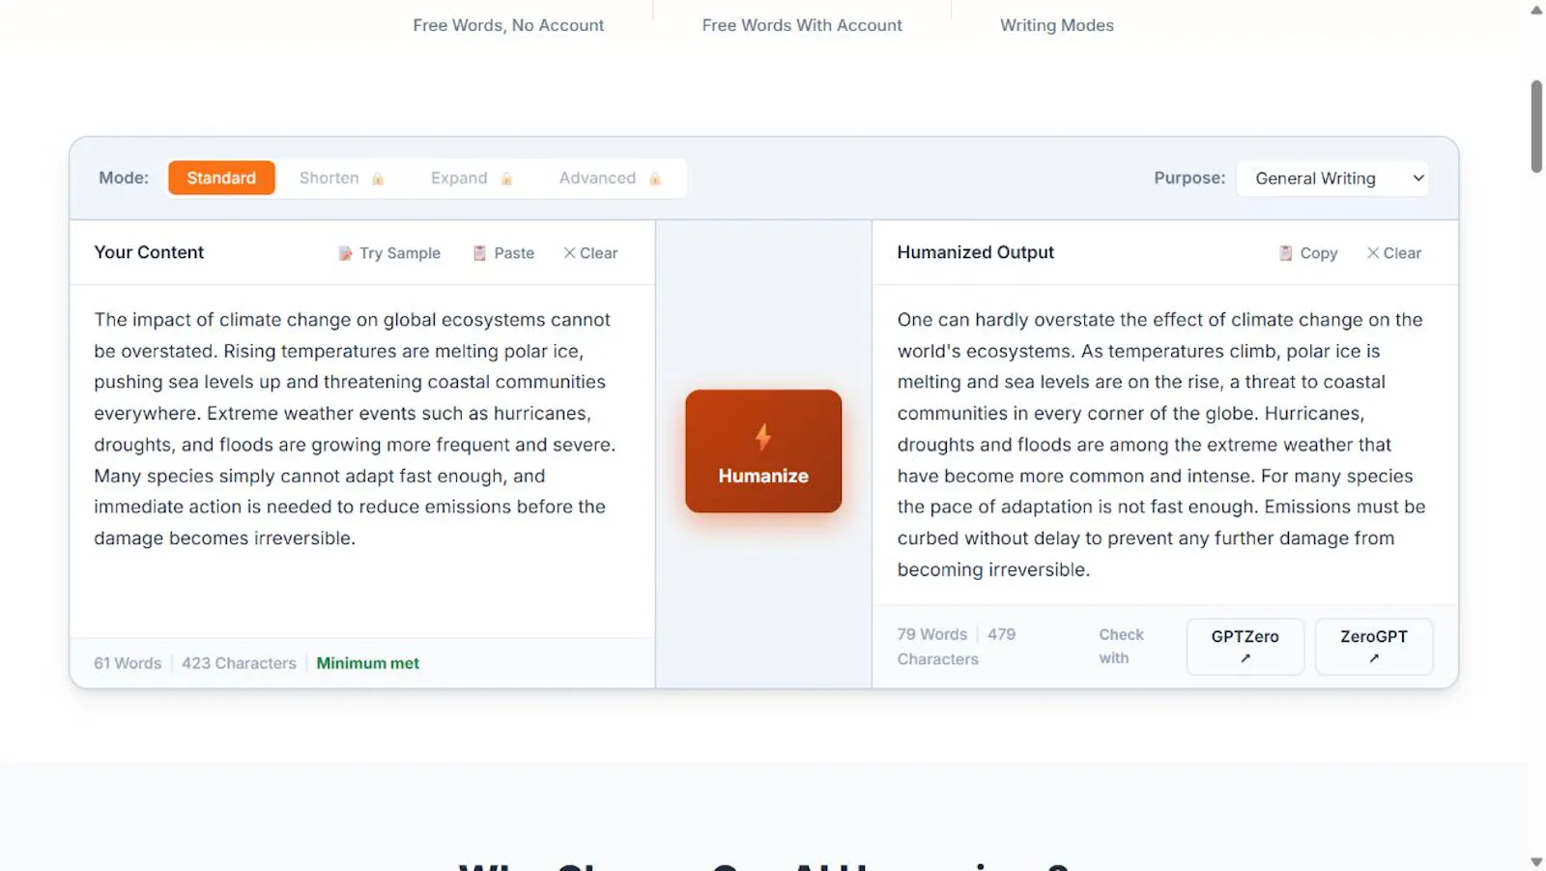Click inside the Humanized Output text

click(1164, 445)
